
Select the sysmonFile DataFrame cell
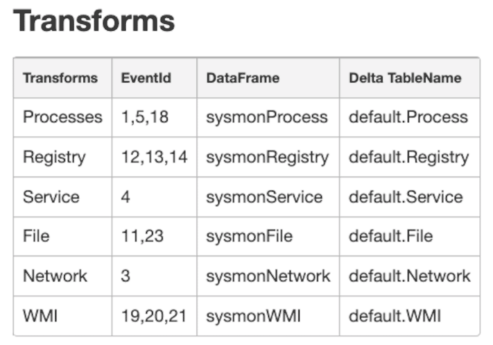(x=249, y=236)
